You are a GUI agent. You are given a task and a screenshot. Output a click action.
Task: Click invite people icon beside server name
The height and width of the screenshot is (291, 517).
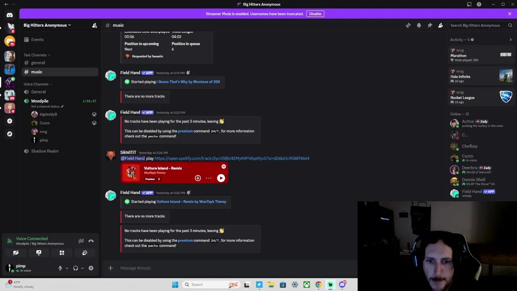point(95,25)
